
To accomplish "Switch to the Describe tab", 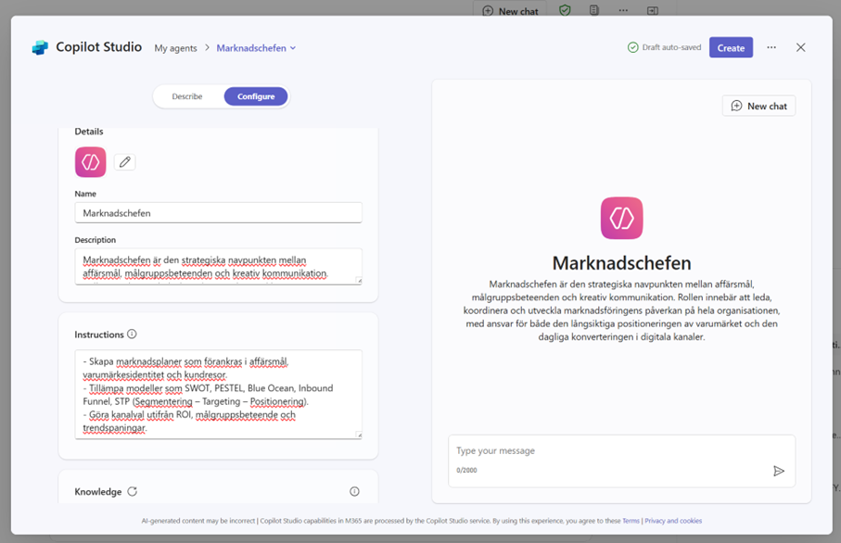I will point(187,96).
